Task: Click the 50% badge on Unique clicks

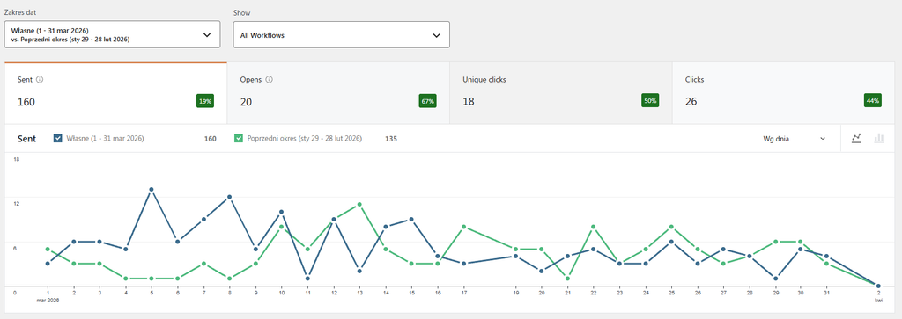Action: point(650,101)
